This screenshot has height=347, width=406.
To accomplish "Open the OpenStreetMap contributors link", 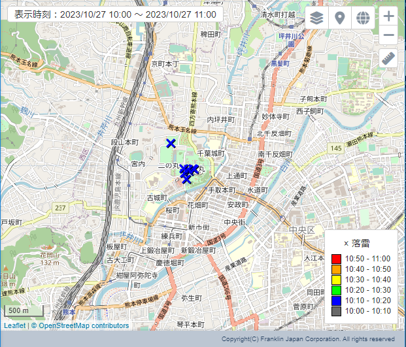I will [x=84, y=325].
